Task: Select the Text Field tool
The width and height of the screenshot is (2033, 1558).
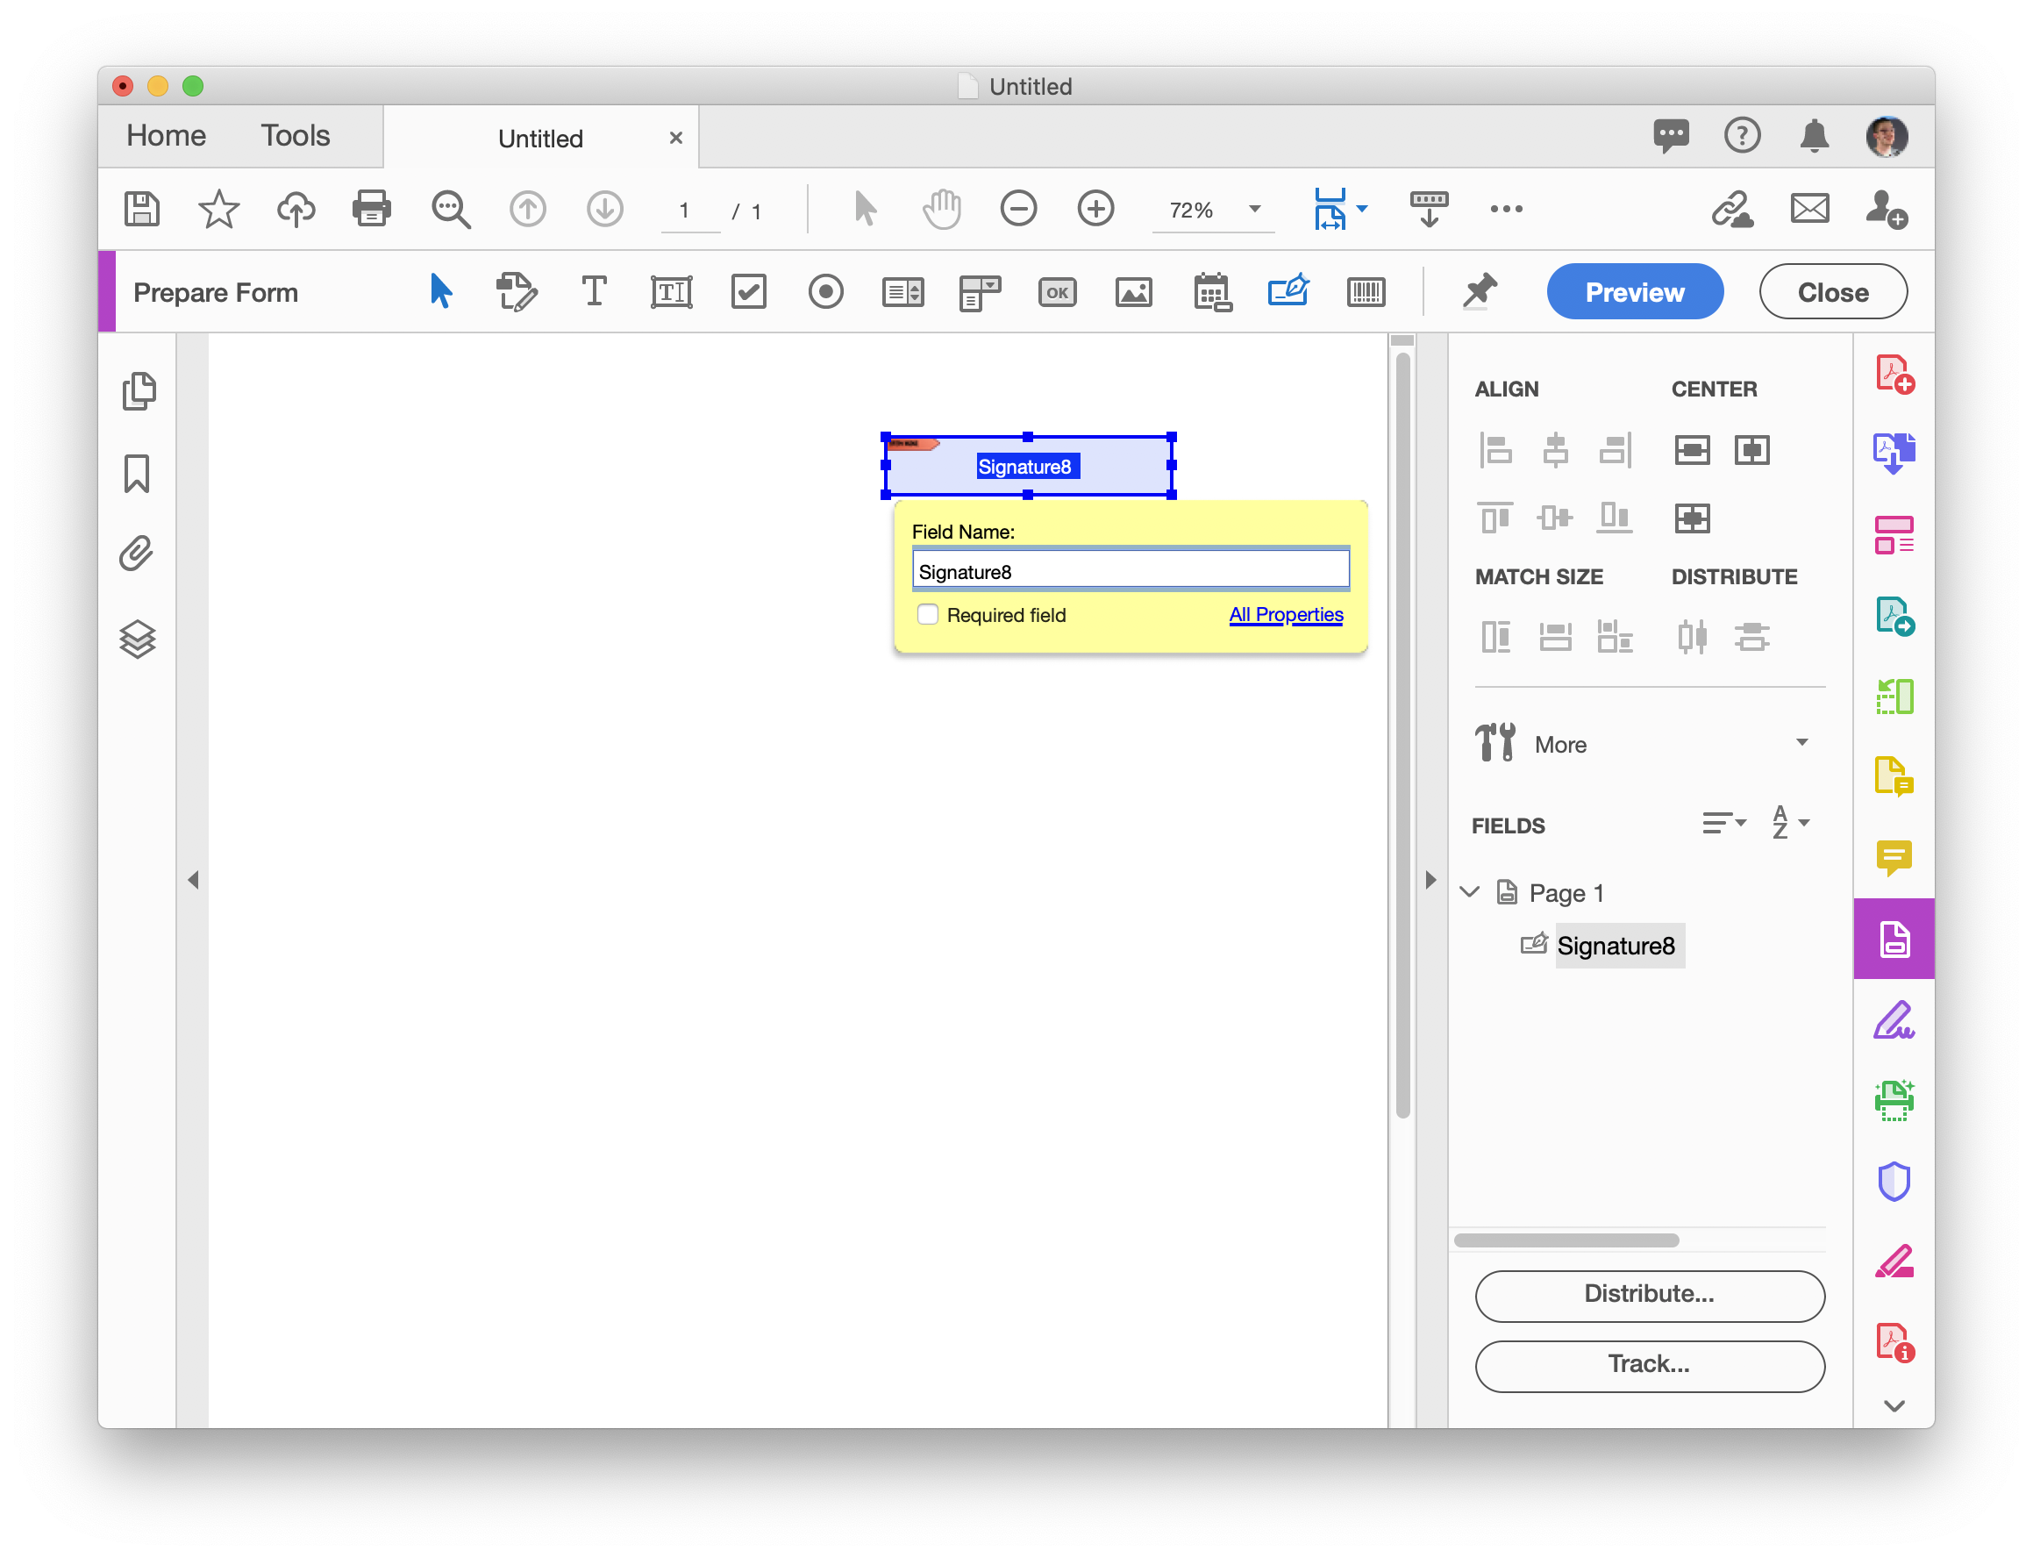Action: (x=671, y=291)
